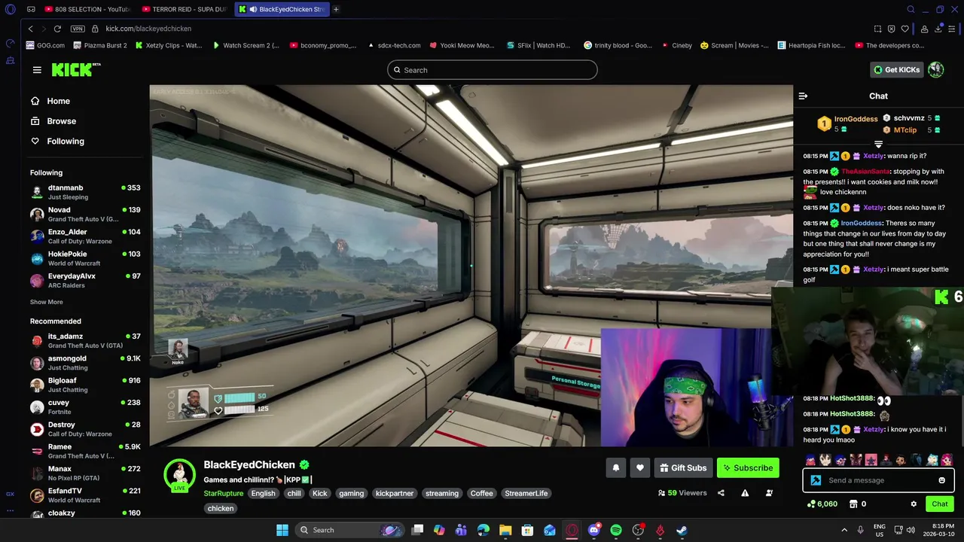Image resolution: width=964 pixels, height=542 pixels.
Task: Open the chat shop icon showing 0
Action: pyautogui.click(x=857, y=504)
